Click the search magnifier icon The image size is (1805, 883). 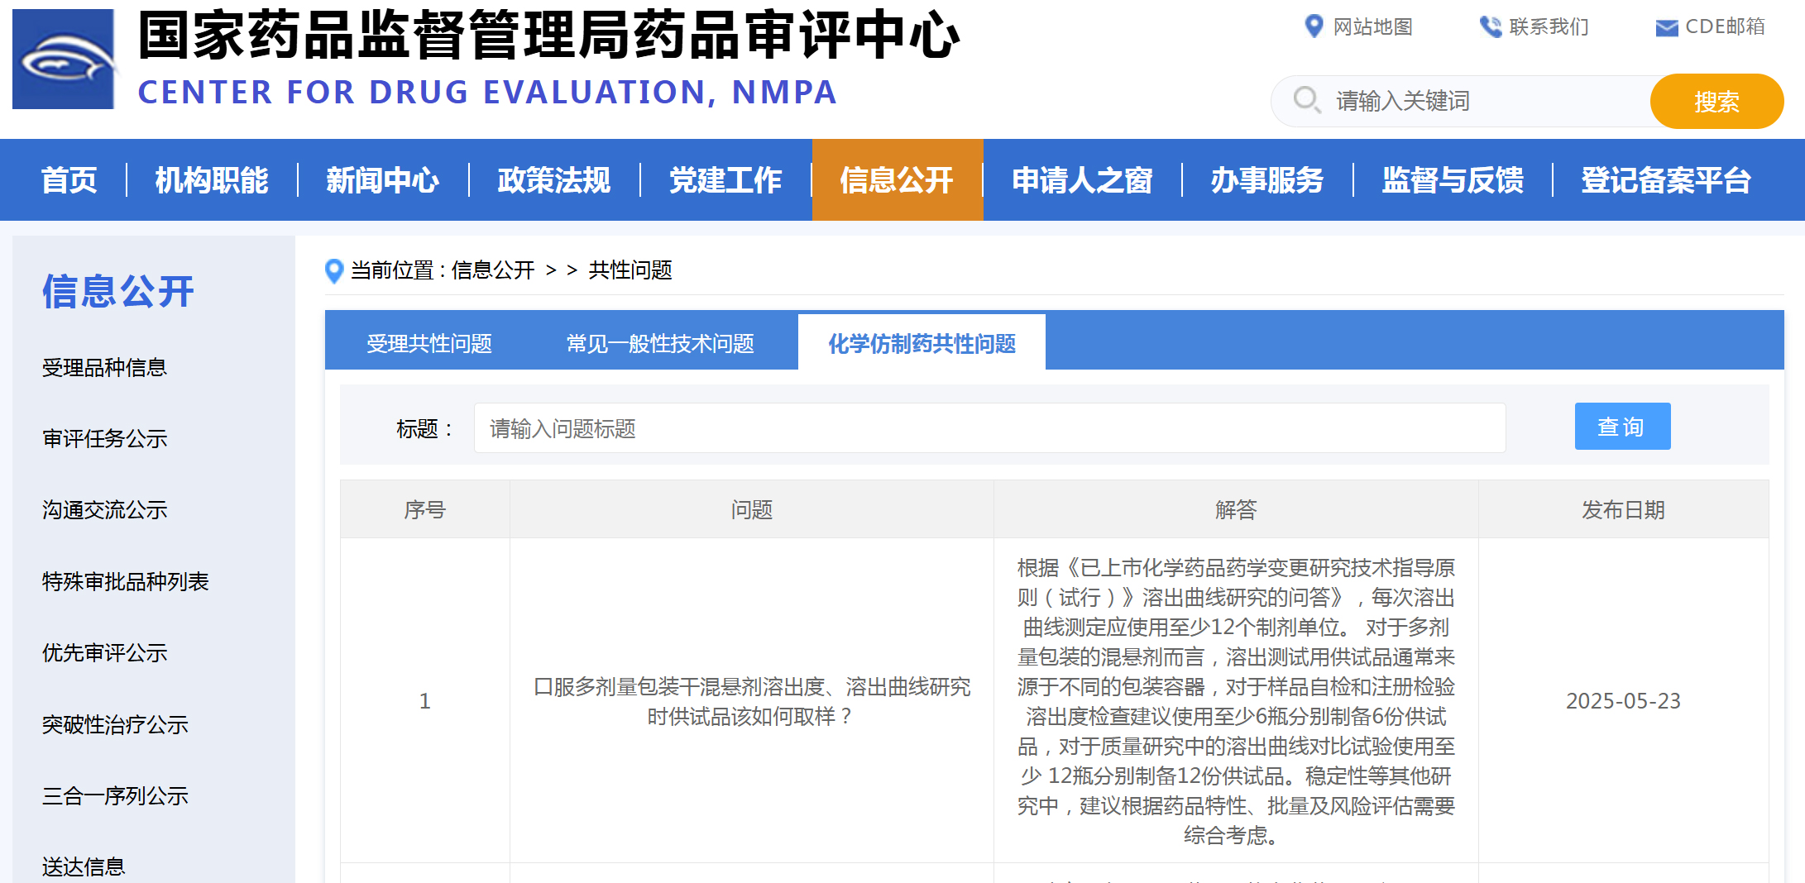[1307, 100]
